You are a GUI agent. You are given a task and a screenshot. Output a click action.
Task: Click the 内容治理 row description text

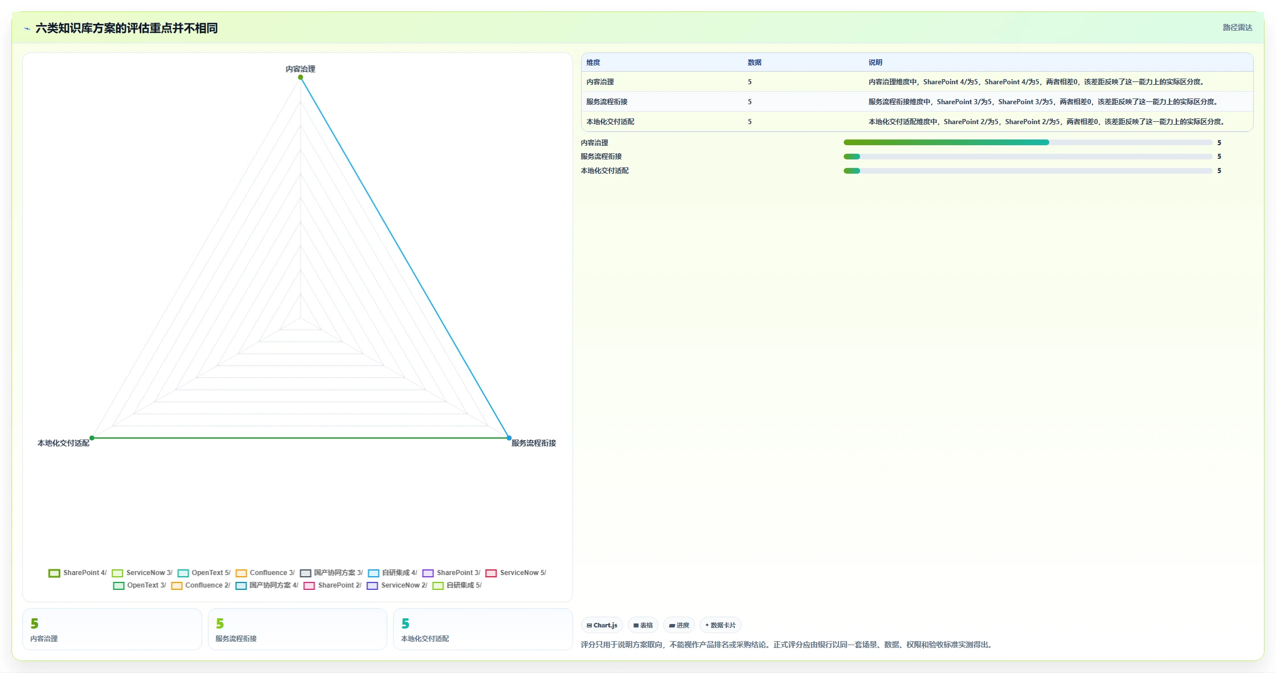point(1037,82)
